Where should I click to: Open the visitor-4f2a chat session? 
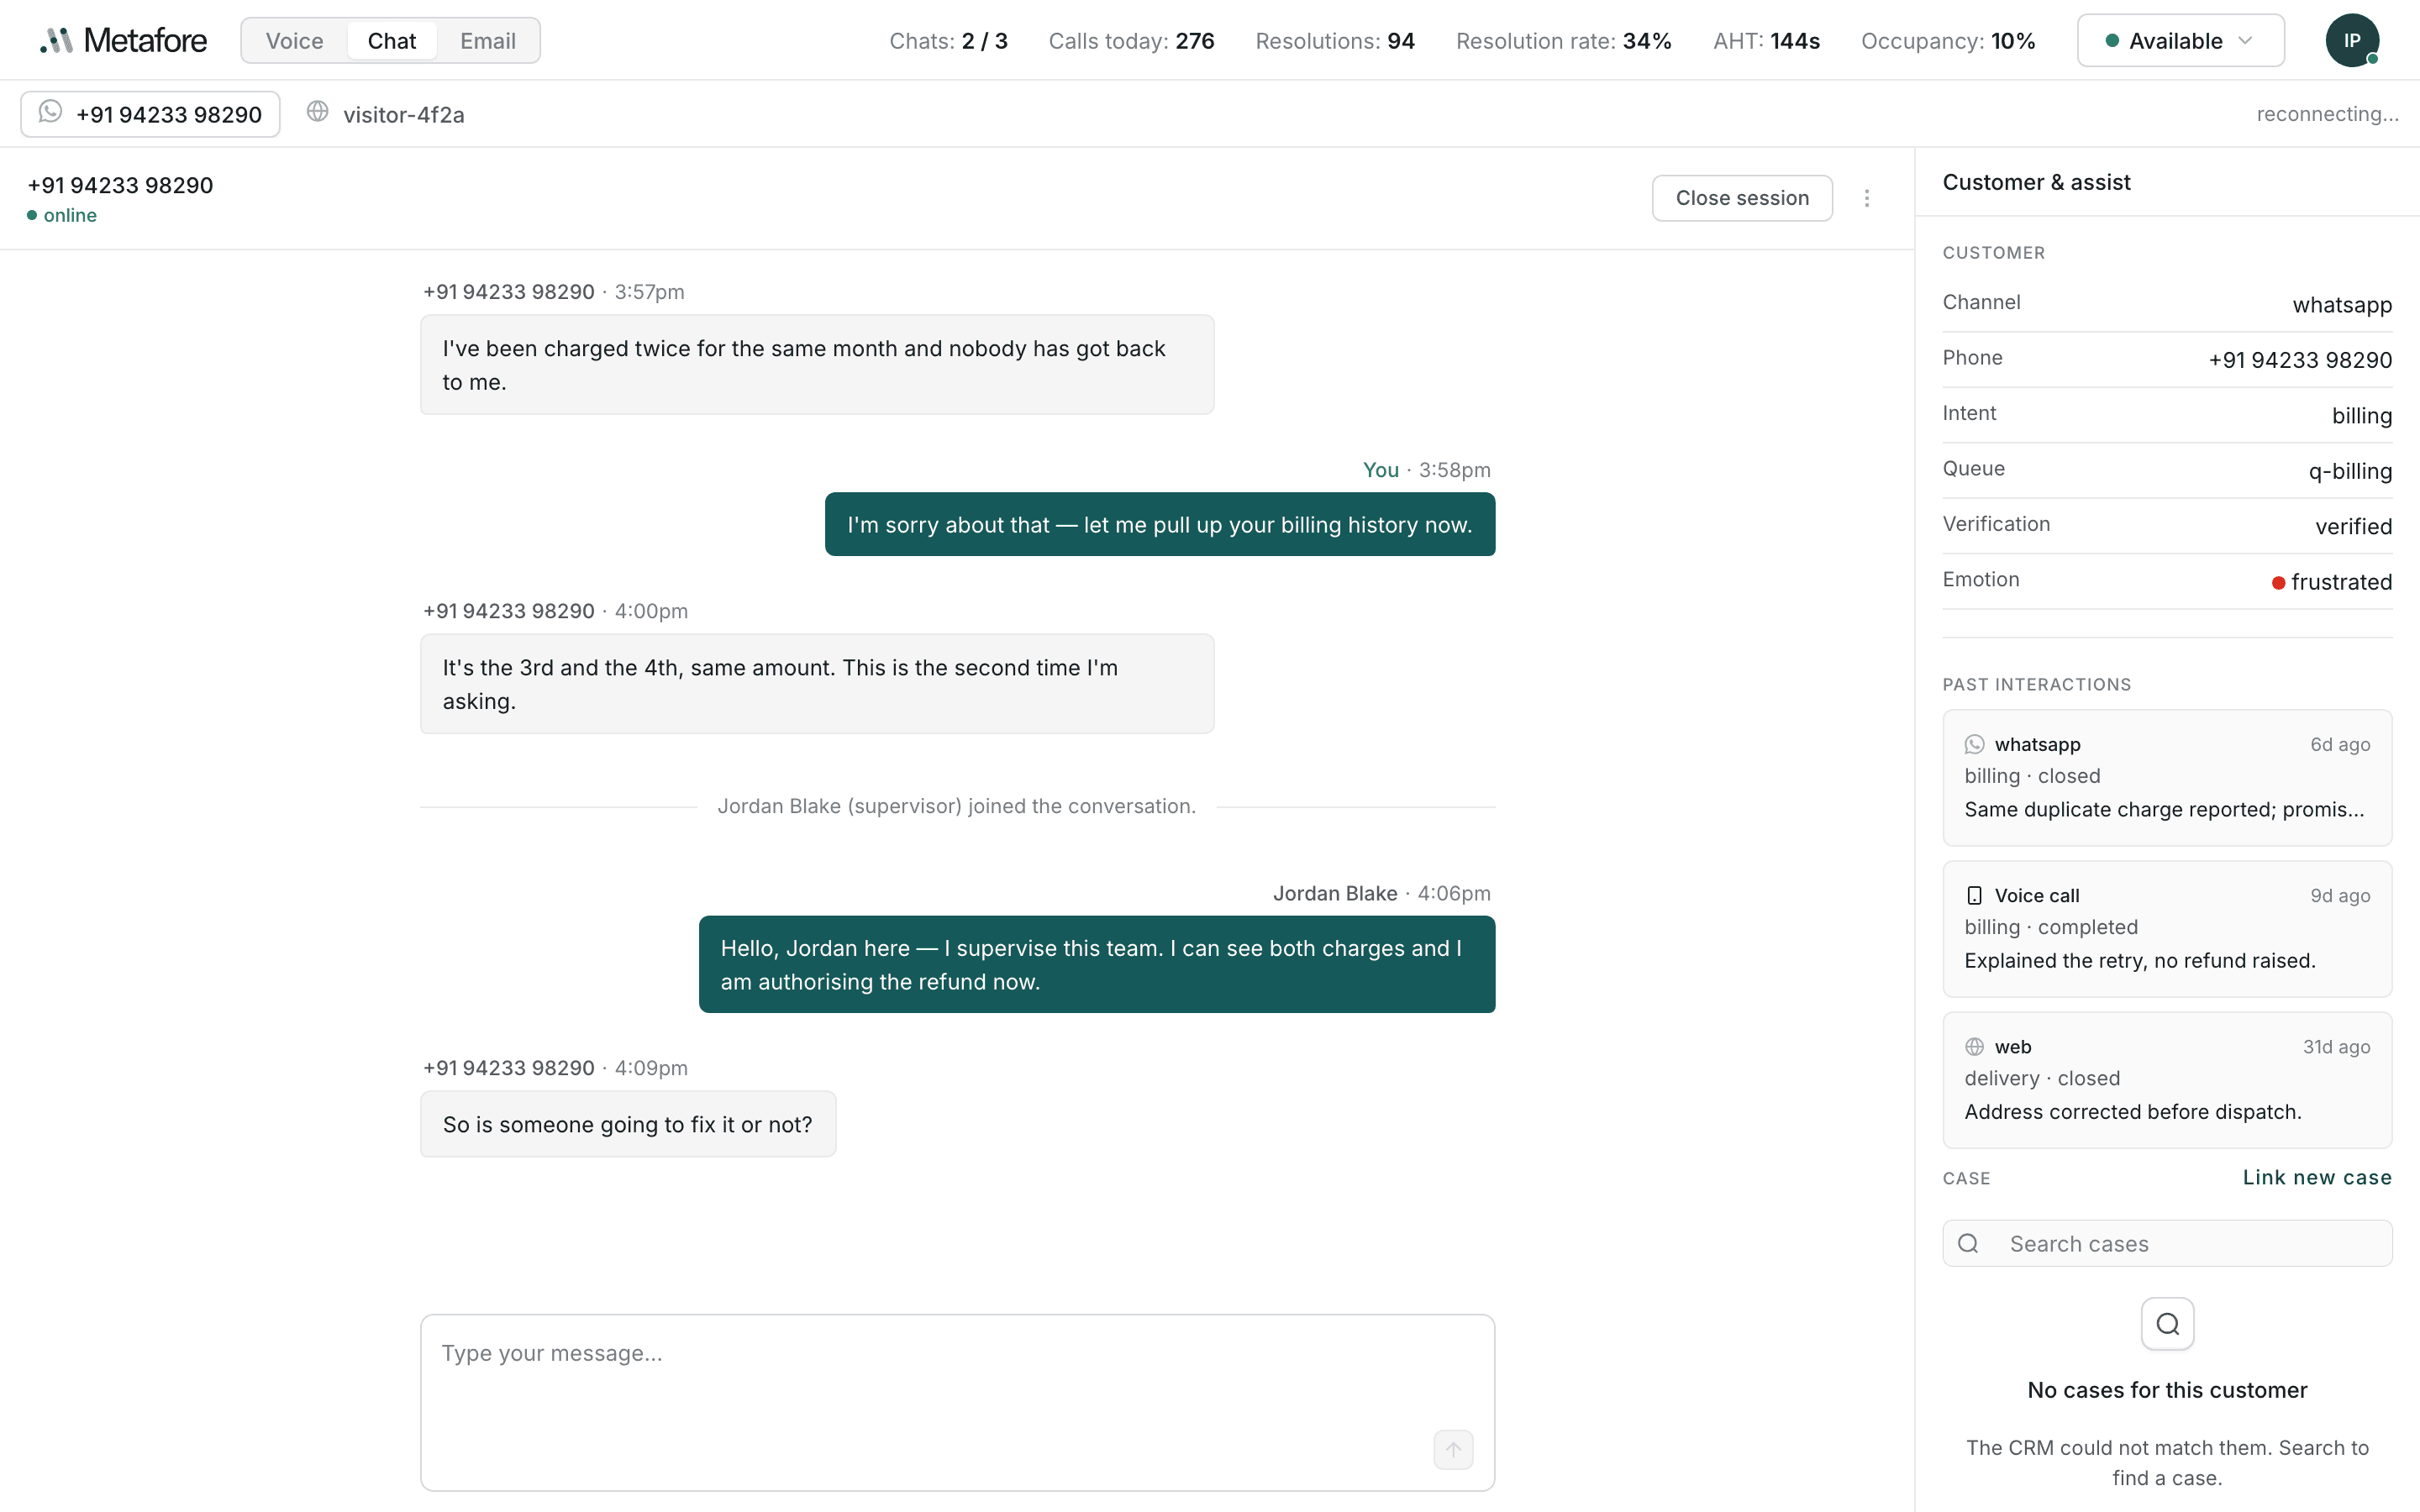[385, 114]
